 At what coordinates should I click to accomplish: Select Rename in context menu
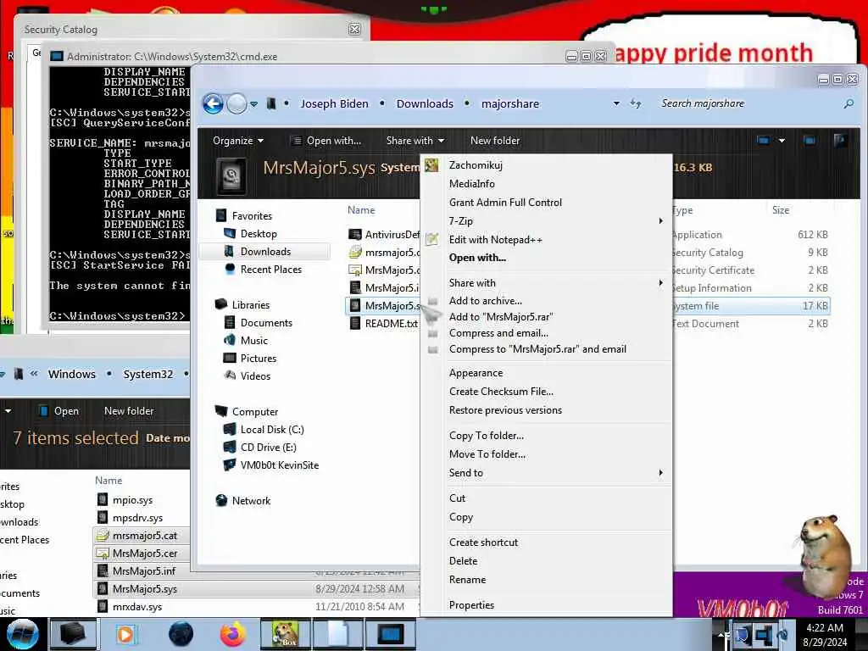(x=547, y=580)
